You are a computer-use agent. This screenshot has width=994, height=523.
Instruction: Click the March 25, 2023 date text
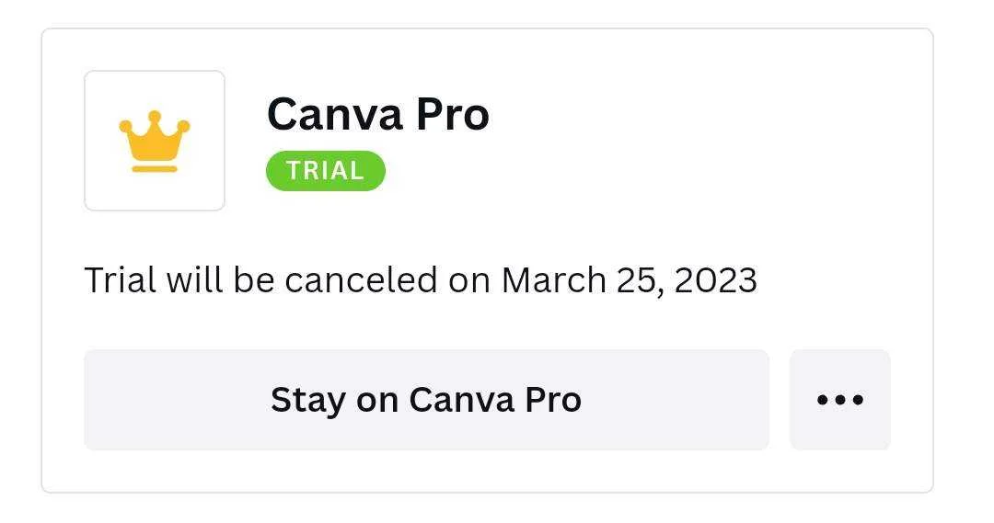click(629, 279)
